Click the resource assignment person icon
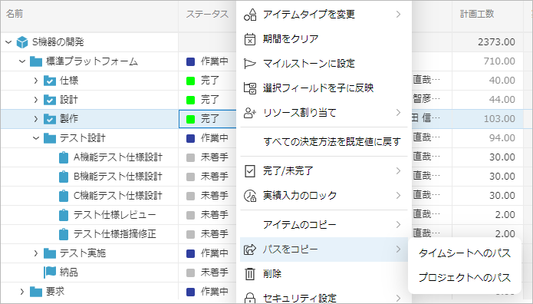The image size is (533, 304). pos(250,113)
